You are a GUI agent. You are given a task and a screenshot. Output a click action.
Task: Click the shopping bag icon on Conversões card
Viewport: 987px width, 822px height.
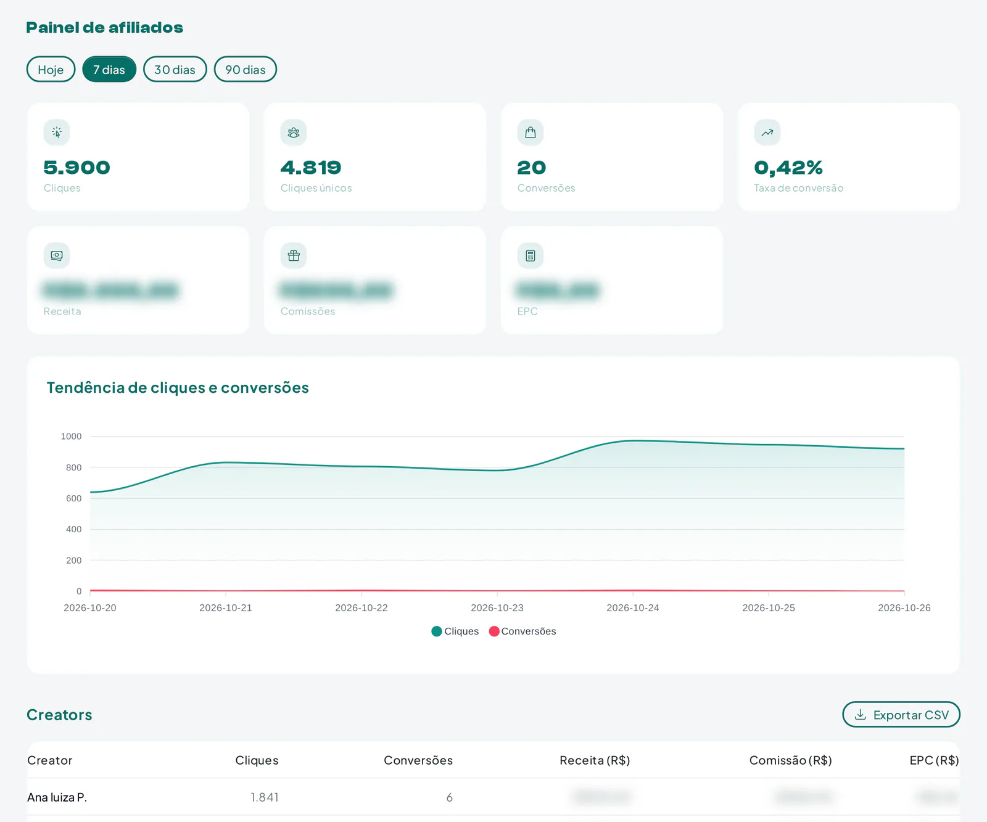coord(531,133)
